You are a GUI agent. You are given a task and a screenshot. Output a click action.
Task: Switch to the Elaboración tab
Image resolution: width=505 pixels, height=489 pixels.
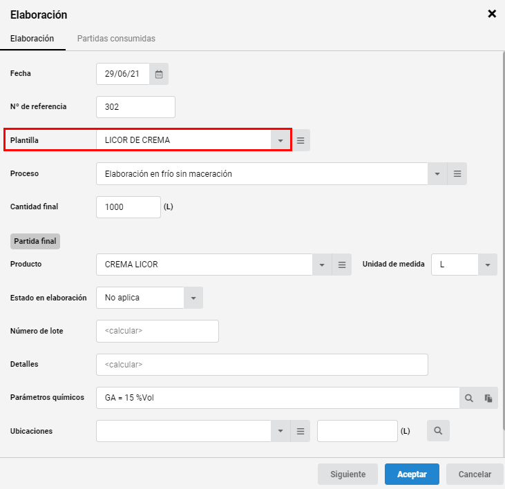(x=32, y=39)
